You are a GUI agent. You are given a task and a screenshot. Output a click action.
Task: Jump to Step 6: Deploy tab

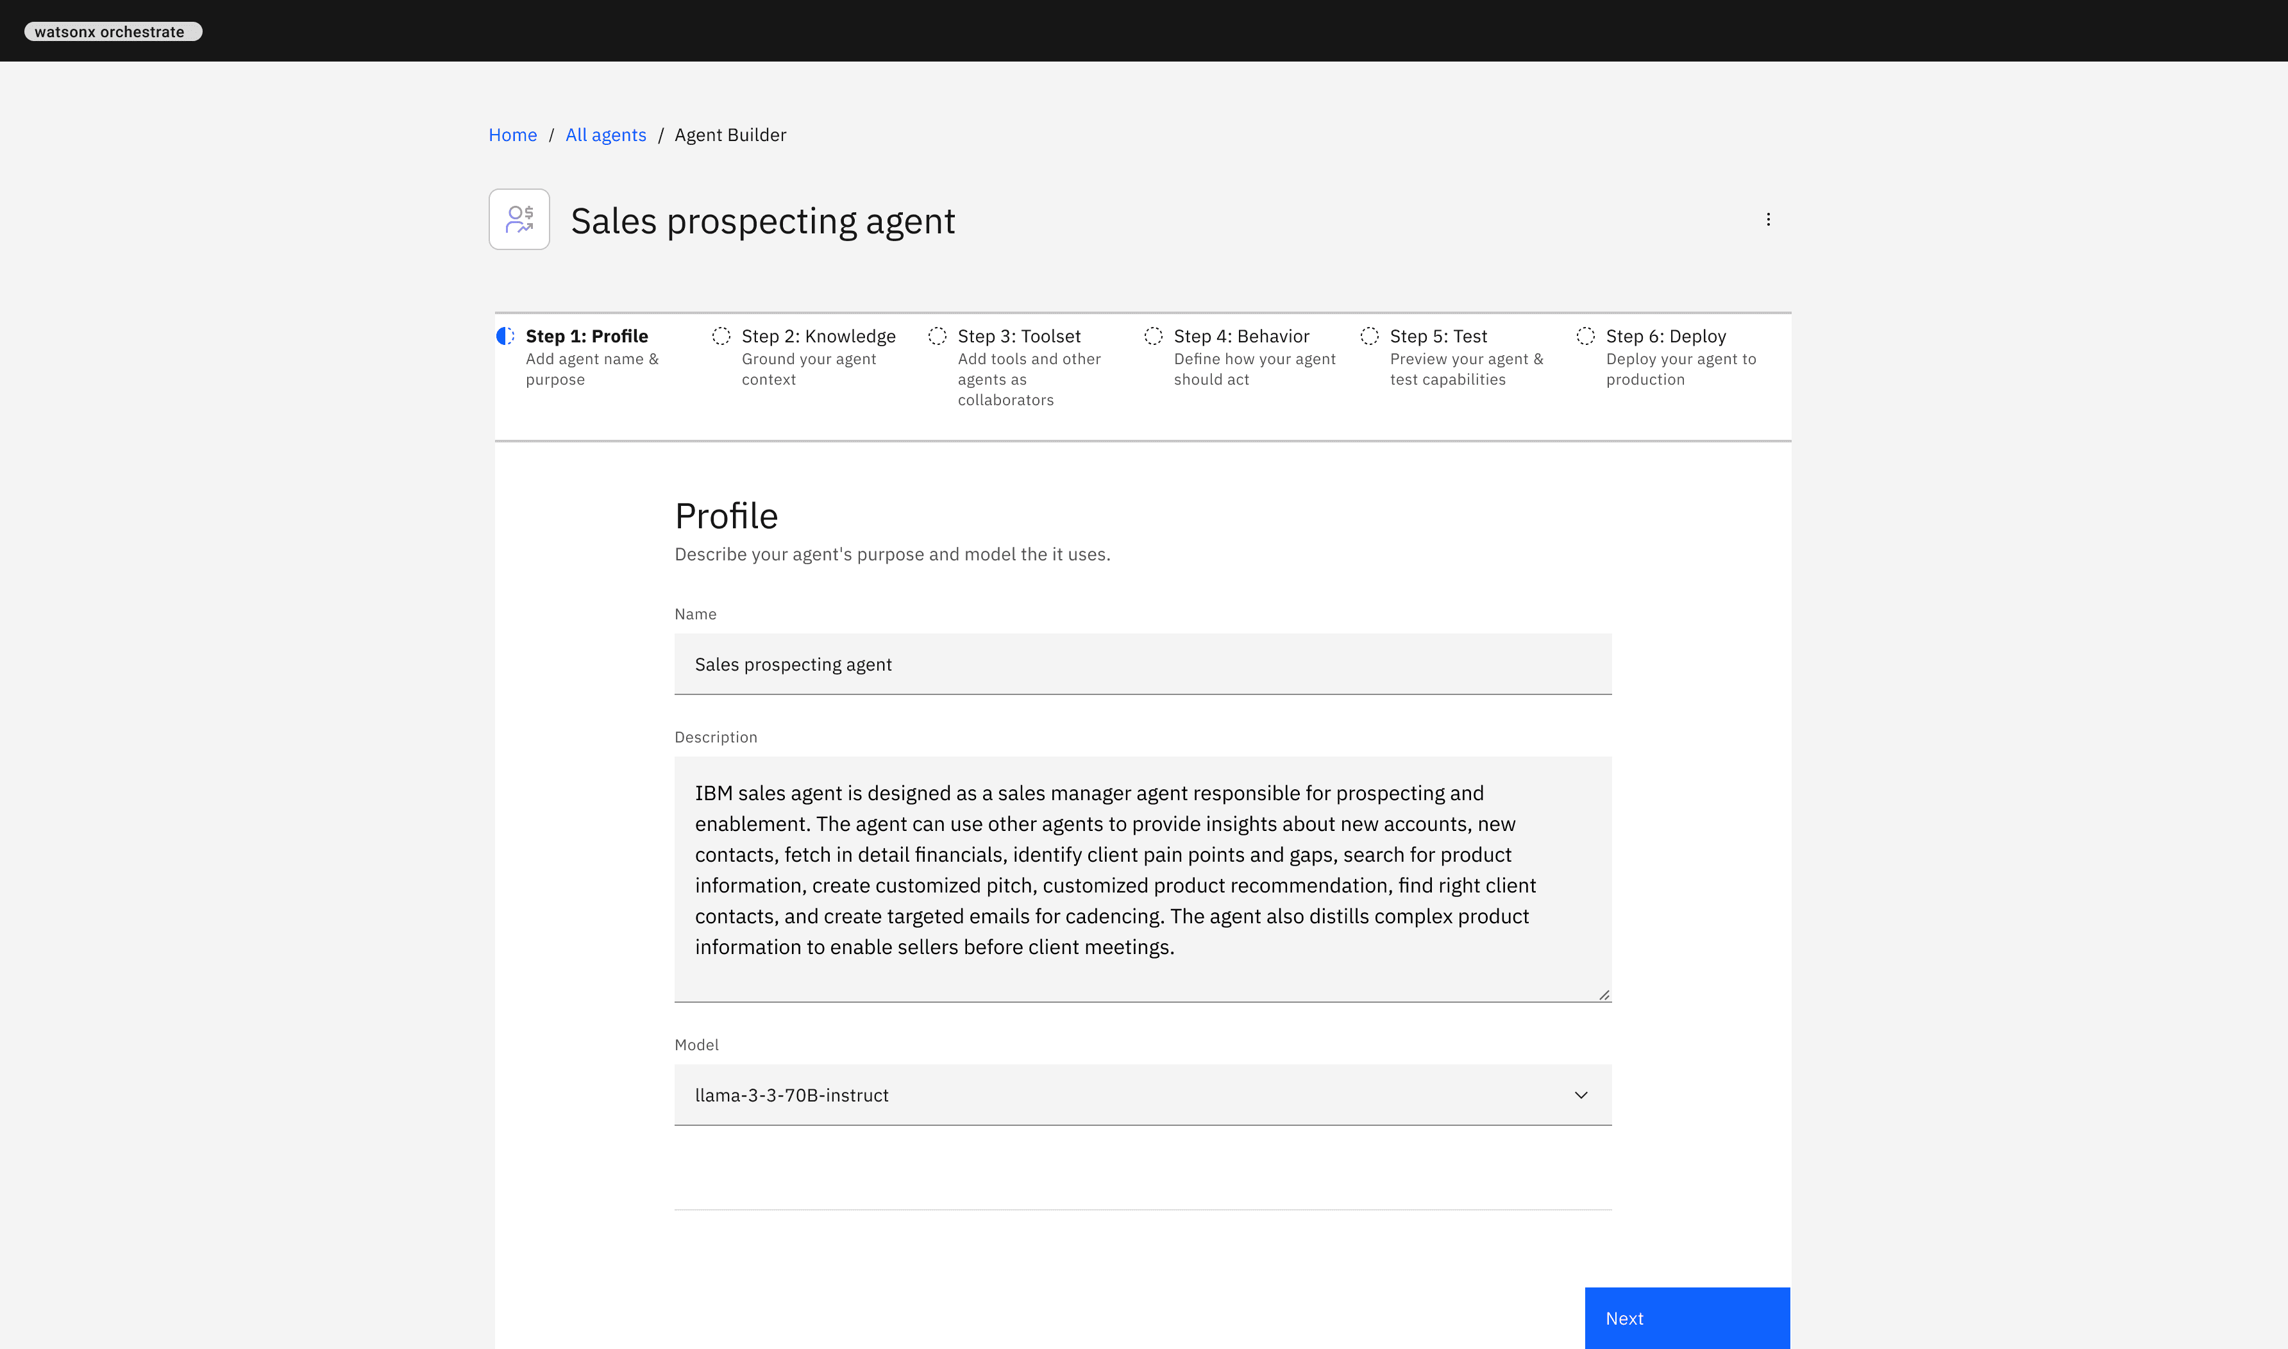pyautogui.click(x=1665, y=337)
